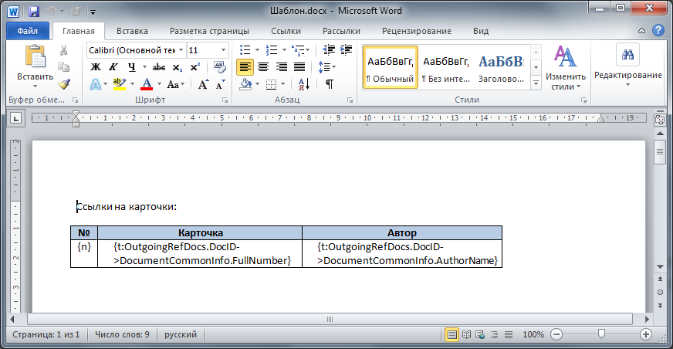Click the Clear Formatting icon
Screen dimensions: 673x349
(x=220, y=67)
